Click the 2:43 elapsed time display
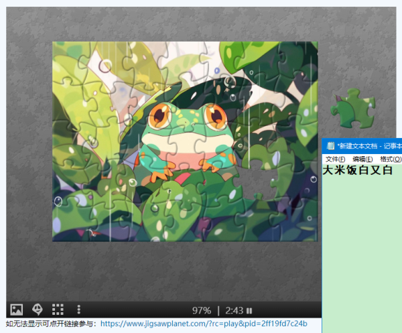The width and height of the screenshot is (402, 333). (234, 310)
